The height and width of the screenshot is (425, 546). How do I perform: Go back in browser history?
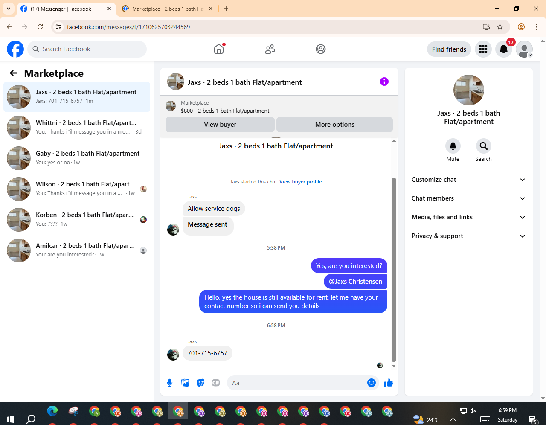pos(9,27)
